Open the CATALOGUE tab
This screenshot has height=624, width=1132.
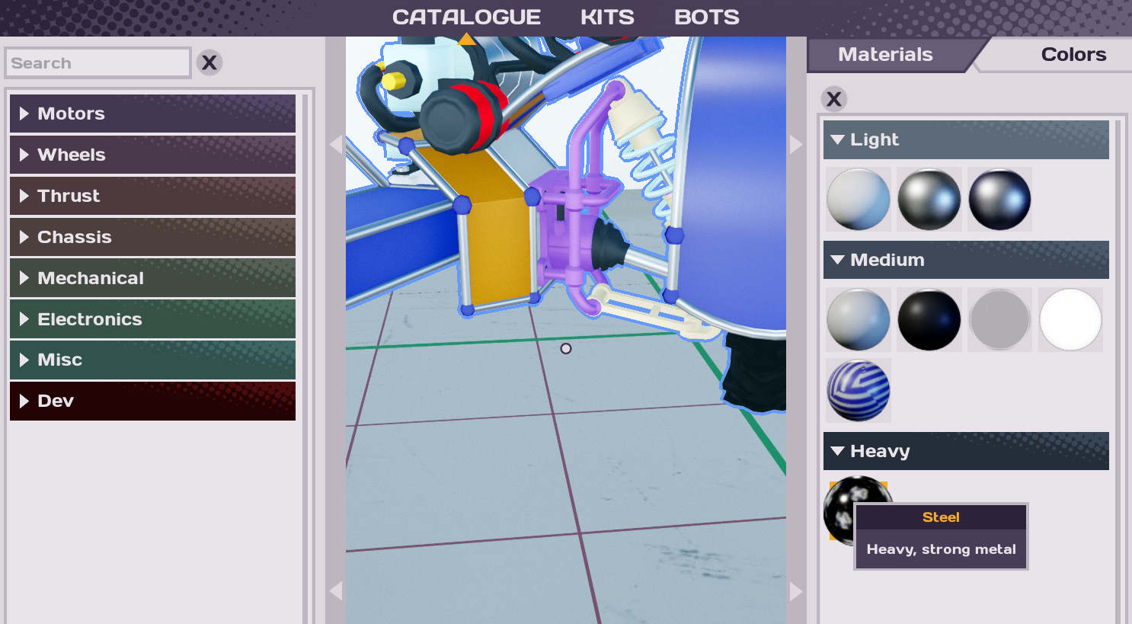point(466,17)
